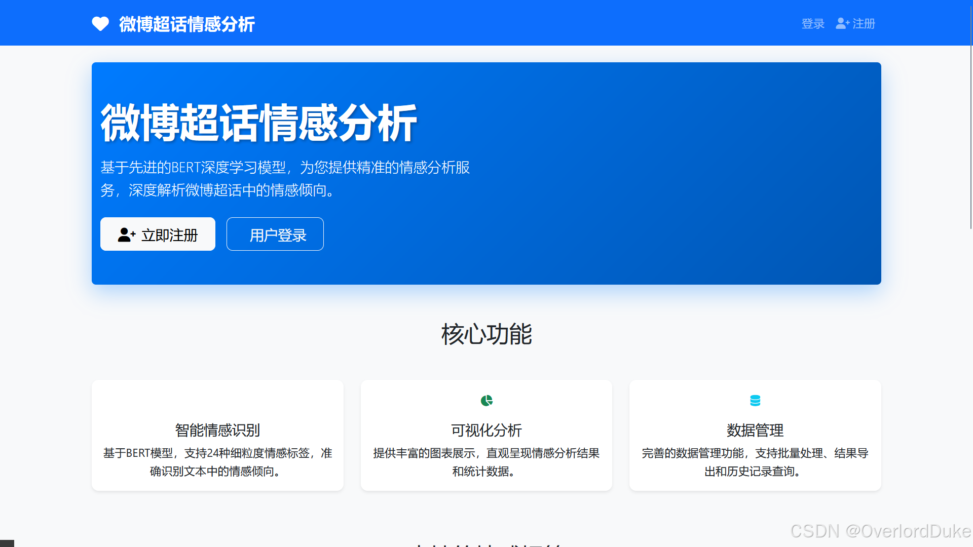The height and width of the screenshot is (547, 973).
Task: Select the 可视化分析 card title
Action: 486,430
